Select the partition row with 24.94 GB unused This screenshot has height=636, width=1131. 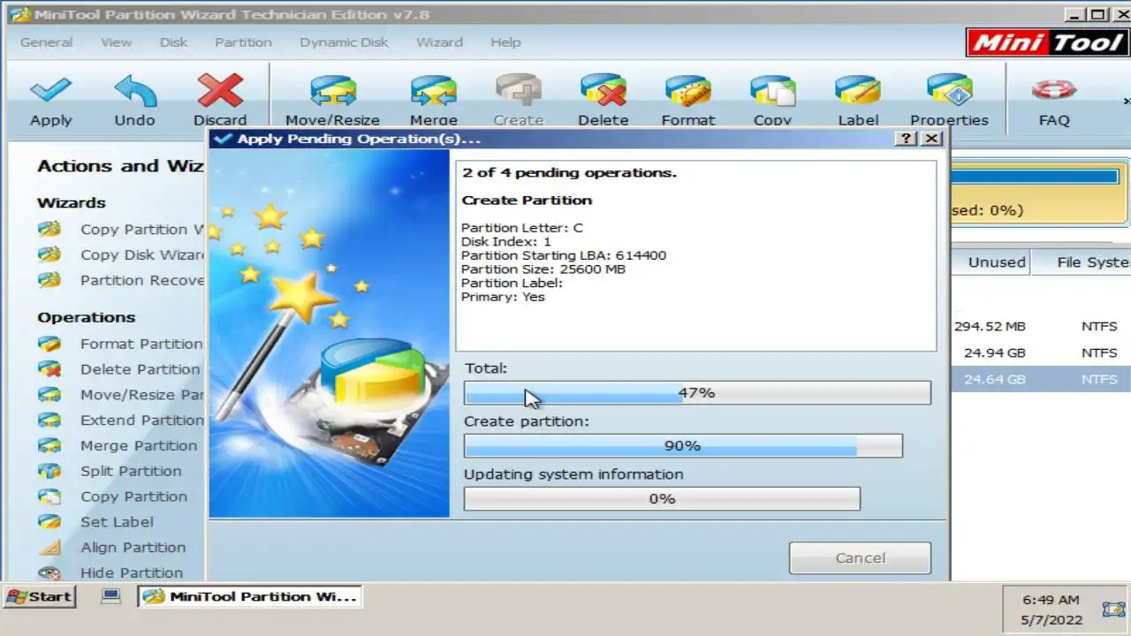pos(1040,352)
